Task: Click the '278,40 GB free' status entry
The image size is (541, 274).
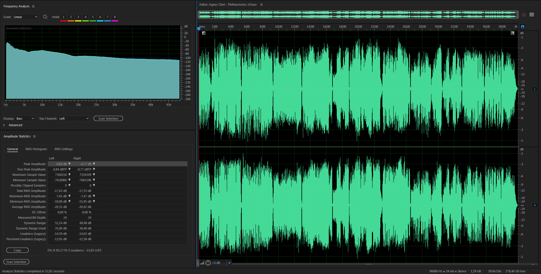Action: coord(515,271)
